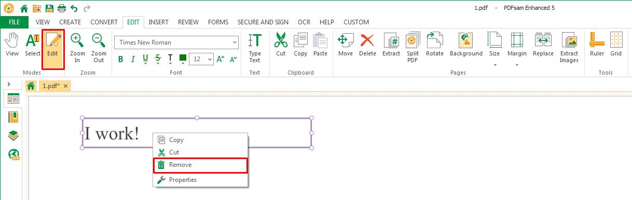The height and width of the screenshot is (200, 632).
Task: Switch to the CONVERT ribbon tab
Action: coord(104,22)
